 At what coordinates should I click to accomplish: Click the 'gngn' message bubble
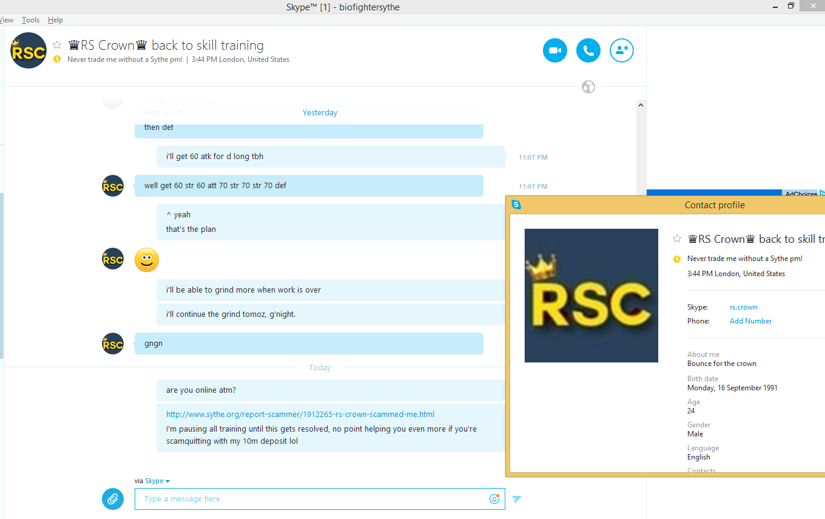tap(309, 344)
